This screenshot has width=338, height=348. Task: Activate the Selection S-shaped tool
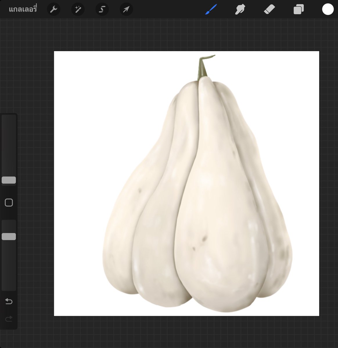tap(102, 10)
